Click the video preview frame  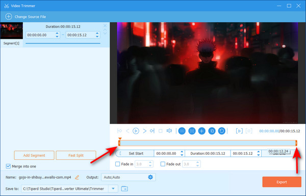coord(208,73)
